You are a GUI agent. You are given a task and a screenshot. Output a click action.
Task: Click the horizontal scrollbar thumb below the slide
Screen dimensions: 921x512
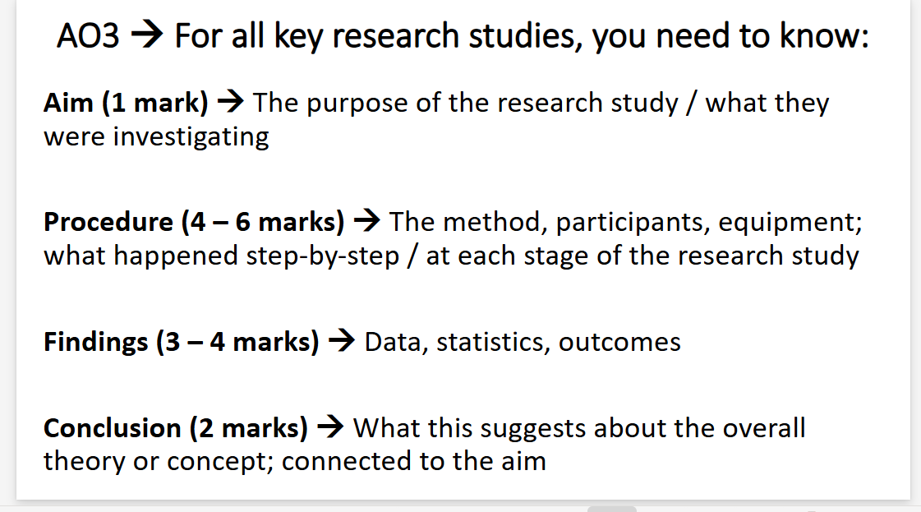pos(612,509)
